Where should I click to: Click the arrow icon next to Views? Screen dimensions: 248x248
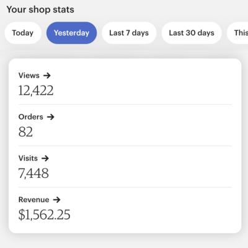coord(47,76)
